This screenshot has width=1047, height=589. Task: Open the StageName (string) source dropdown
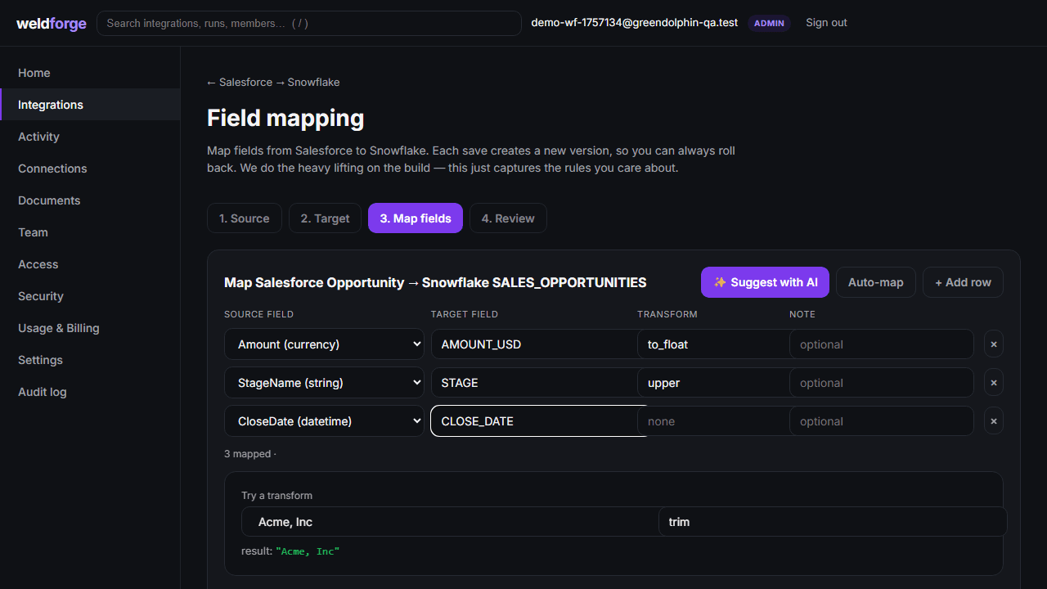pyautogui.click(x=324, y=383)
